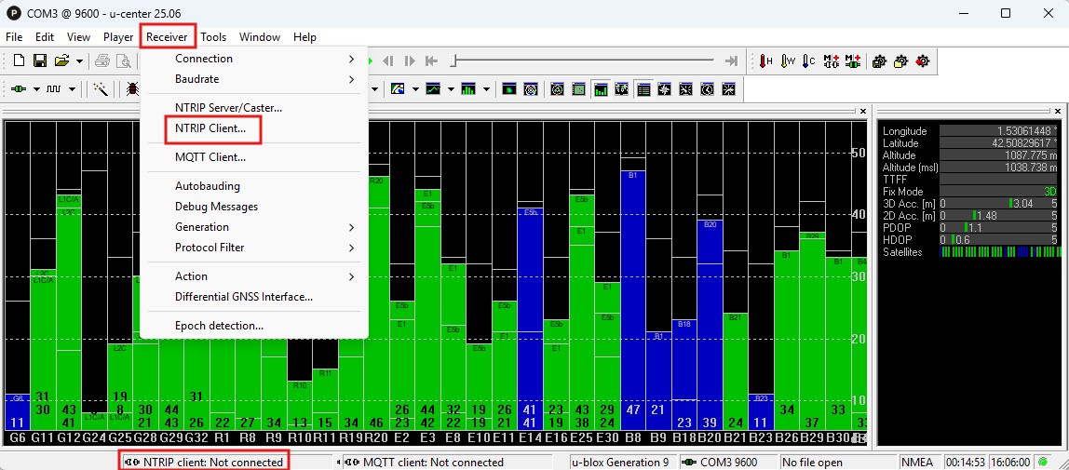Click the red gear configuration icon
Viewport: 1069px width, 470px height.
pos(922,61)
